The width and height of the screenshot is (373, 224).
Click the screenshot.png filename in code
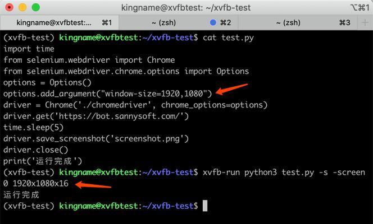[x=149, y=139]
